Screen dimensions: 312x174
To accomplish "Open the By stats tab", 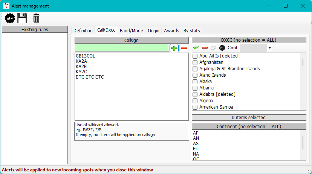I will tap(191, 30).
